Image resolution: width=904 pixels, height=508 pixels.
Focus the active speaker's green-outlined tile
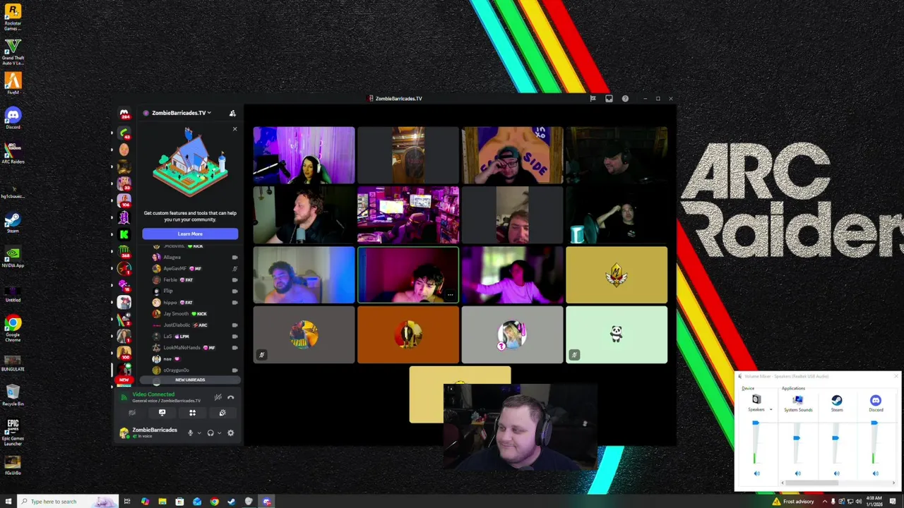point(408,275)
